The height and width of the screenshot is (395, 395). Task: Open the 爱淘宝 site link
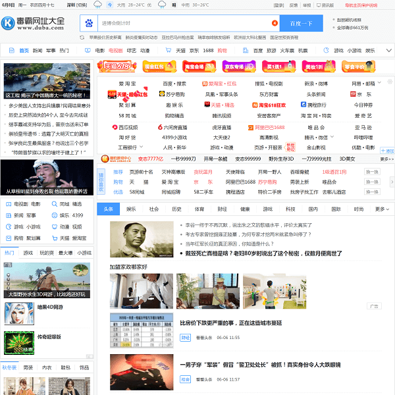[x=127, y=84]
